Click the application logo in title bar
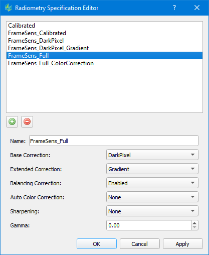Viewport: 209px width, 255px height. 9,8
